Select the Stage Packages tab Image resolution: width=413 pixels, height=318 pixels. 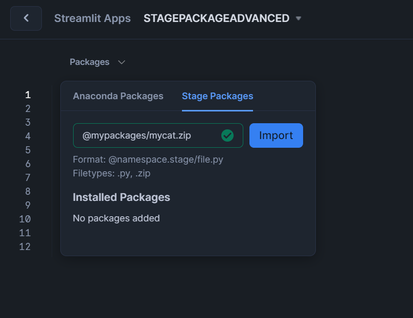tap(217, 96)
